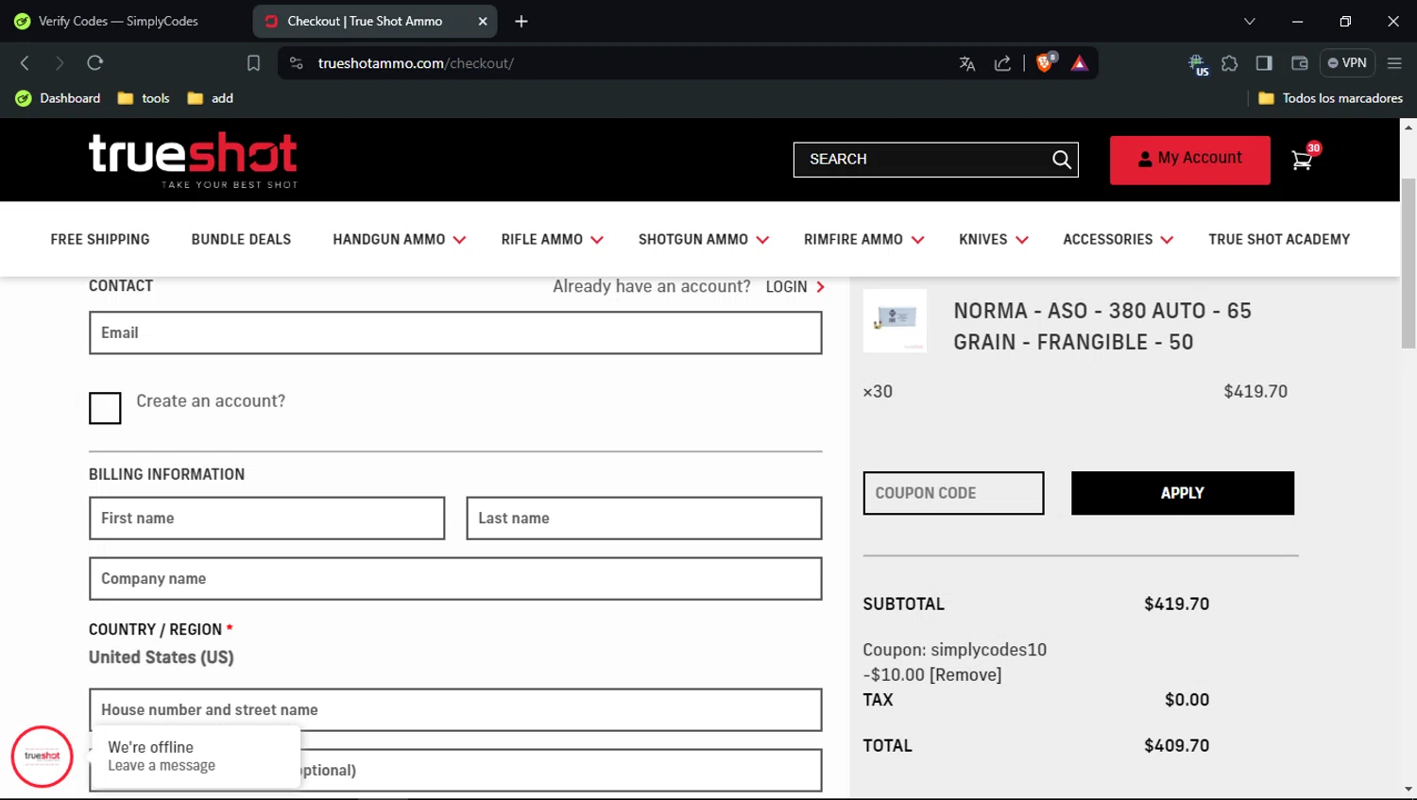Open the Brave Wallet icon
The image size is (1417, 800).
tap(1300, 63)
